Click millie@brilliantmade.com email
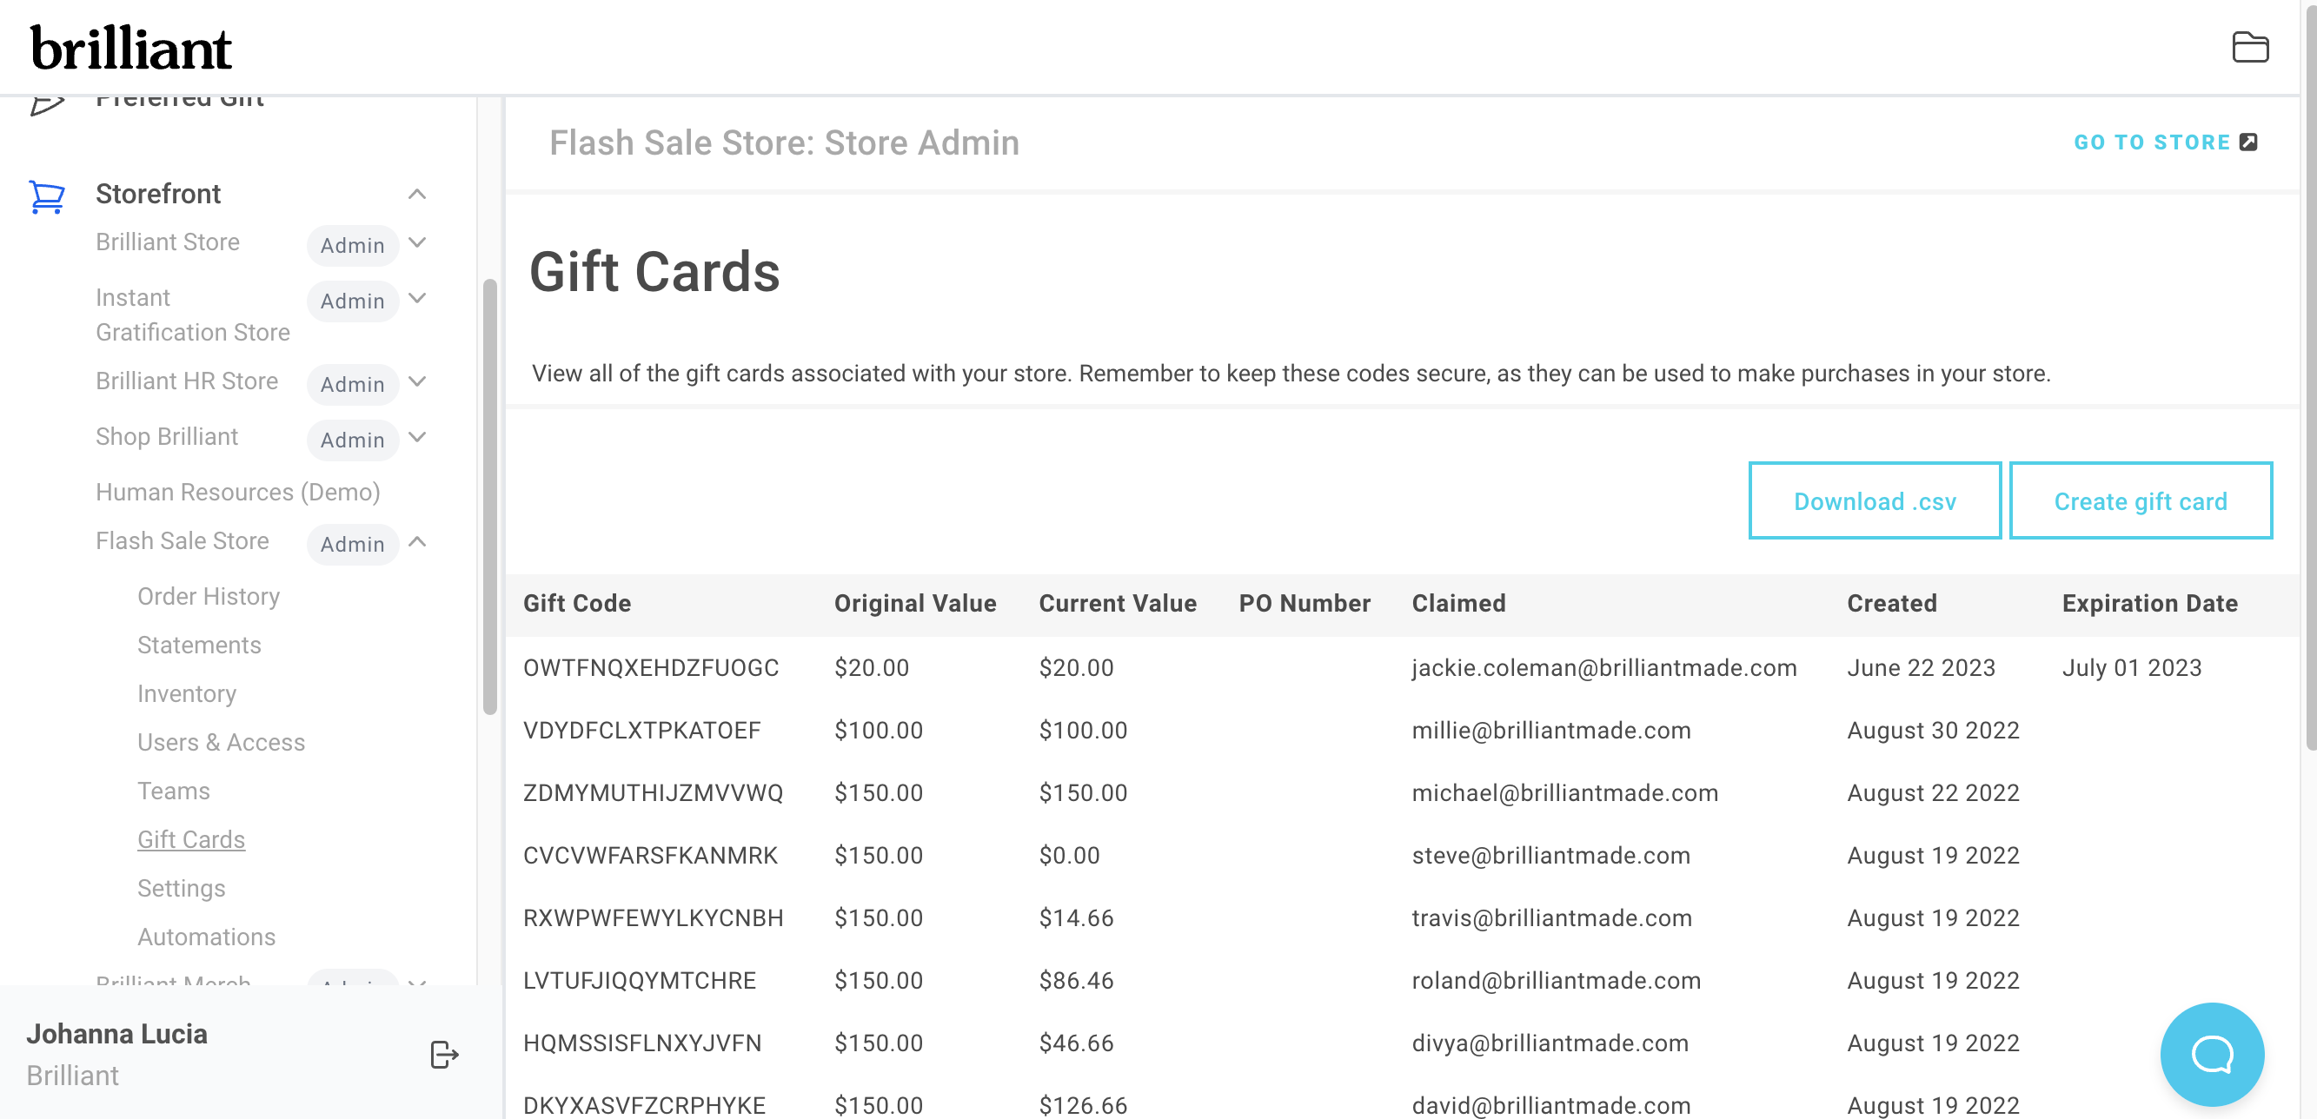Image resolution: width=2317 pixels, height=1119 pixels. [x=1550, y=730]
